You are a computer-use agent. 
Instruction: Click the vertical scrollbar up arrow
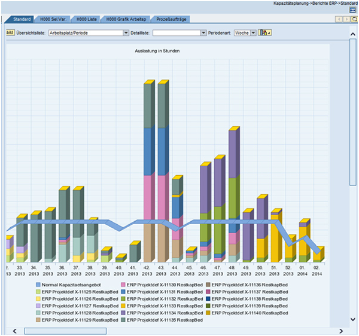352,34
